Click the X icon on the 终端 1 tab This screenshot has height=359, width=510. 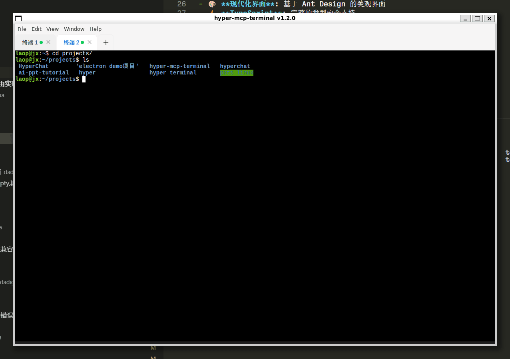[x=48, y=42]
